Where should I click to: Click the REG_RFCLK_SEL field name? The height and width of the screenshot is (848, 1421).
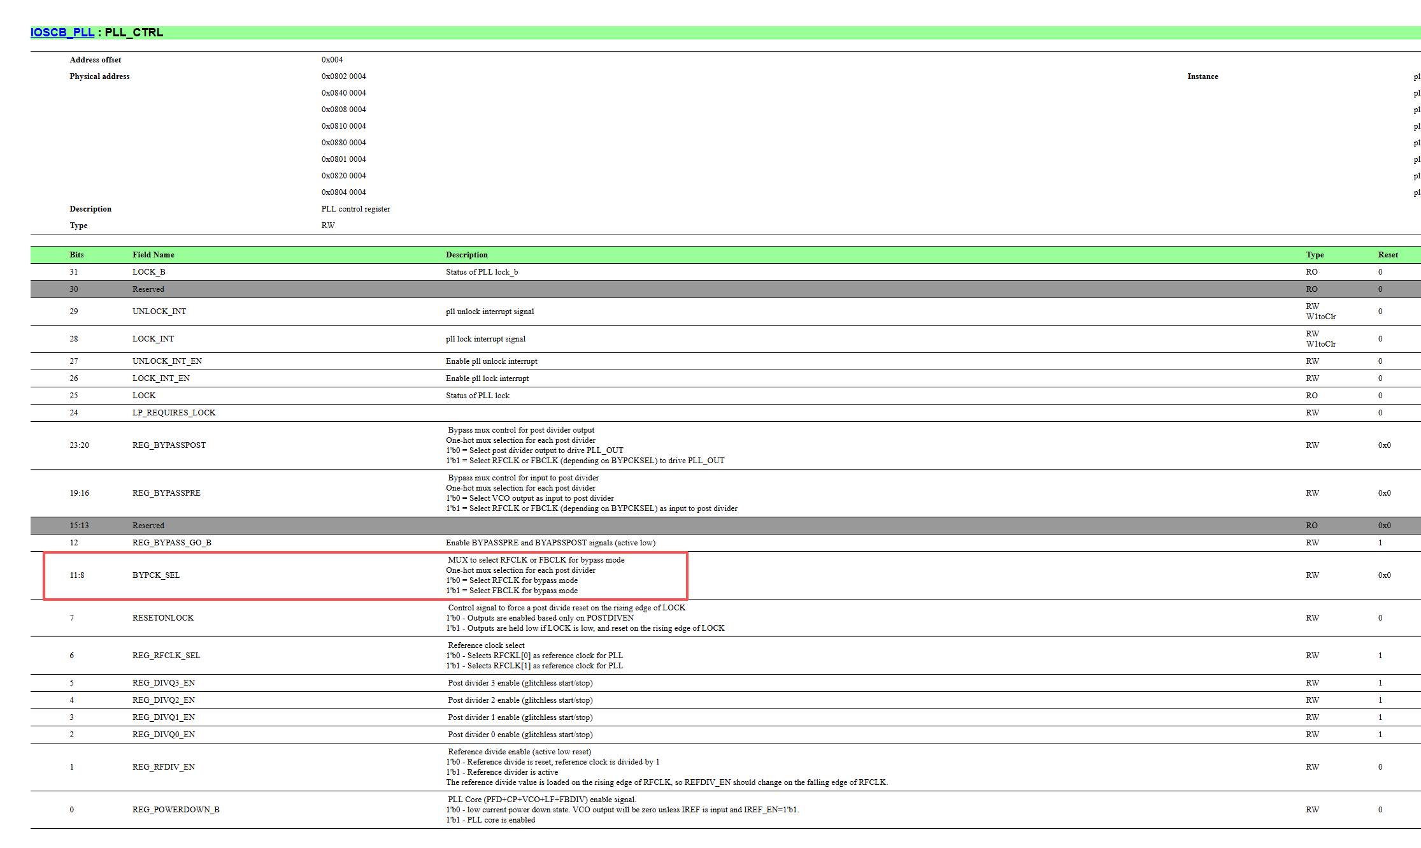click(x=166, y=656)
